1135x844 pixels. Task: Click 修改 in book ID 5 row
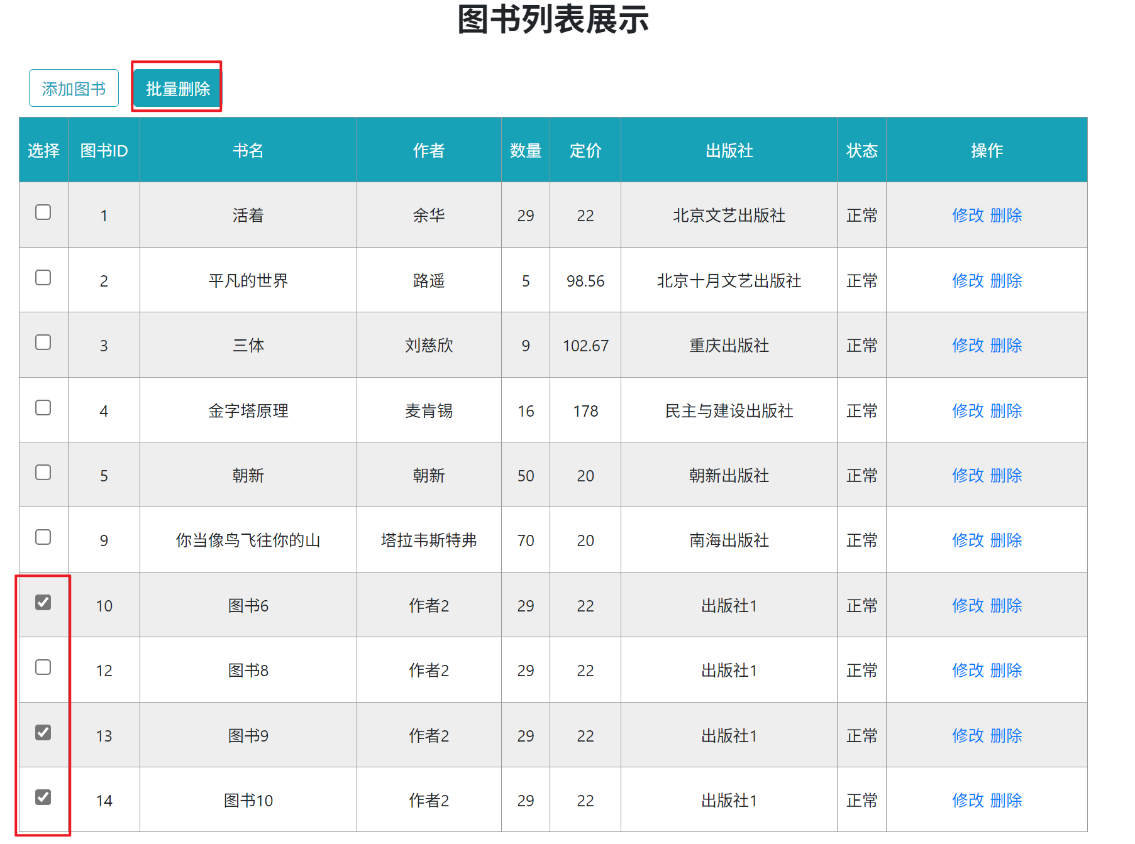(x=968, y=475)
